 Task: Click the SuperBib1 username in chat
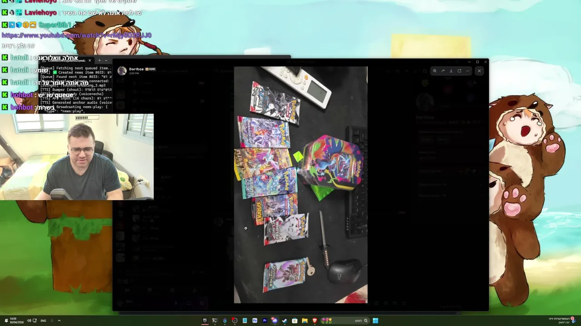[x=55, y=24]
